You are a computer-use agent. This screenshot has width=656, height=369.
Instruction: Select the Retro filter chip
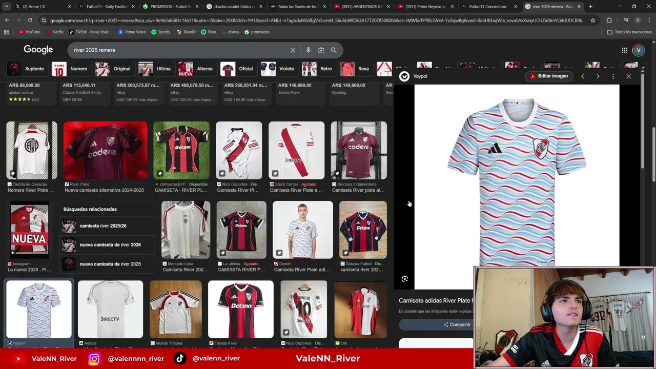(x=318, y=69)
